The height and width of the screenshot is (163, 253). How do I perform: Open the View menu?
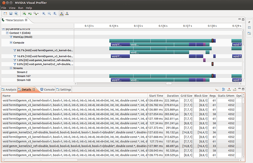[12, 8]
